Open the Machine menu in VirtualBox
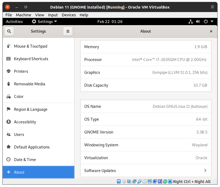This screenshot has height=187, width=220. tap(23, 15)
